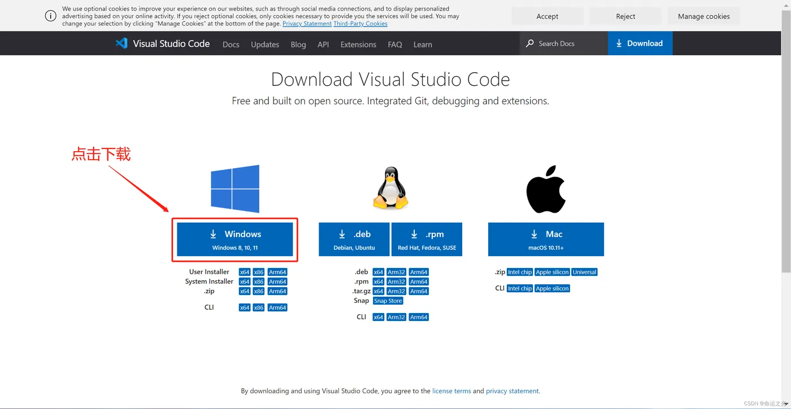Download Linux .tar.gz Arm64 archive
Viewport: 791px width, 409px height.
[419, 291]
